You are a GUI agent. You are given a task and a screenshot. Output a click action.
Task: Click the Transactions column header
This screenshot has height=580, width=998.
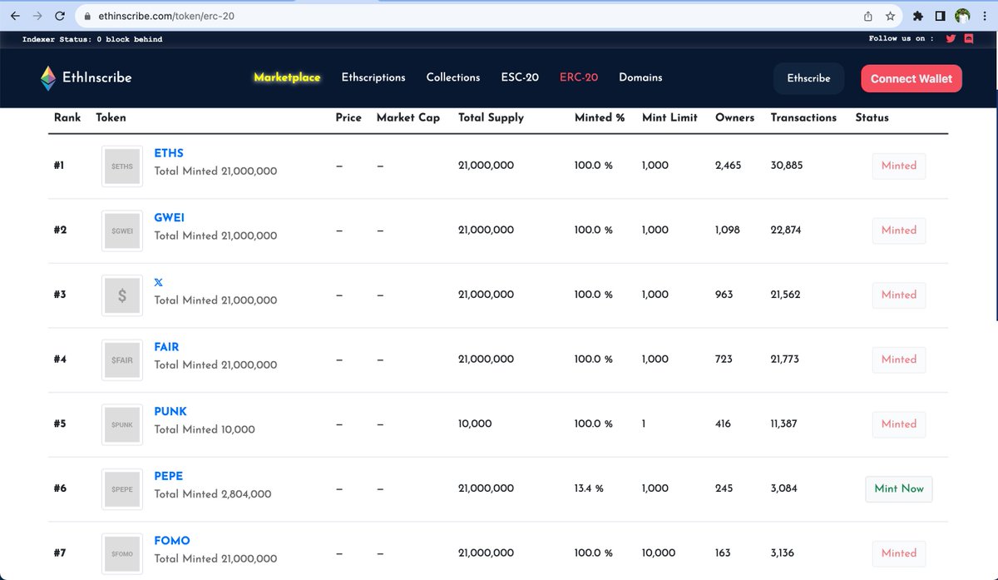[803, 117]
